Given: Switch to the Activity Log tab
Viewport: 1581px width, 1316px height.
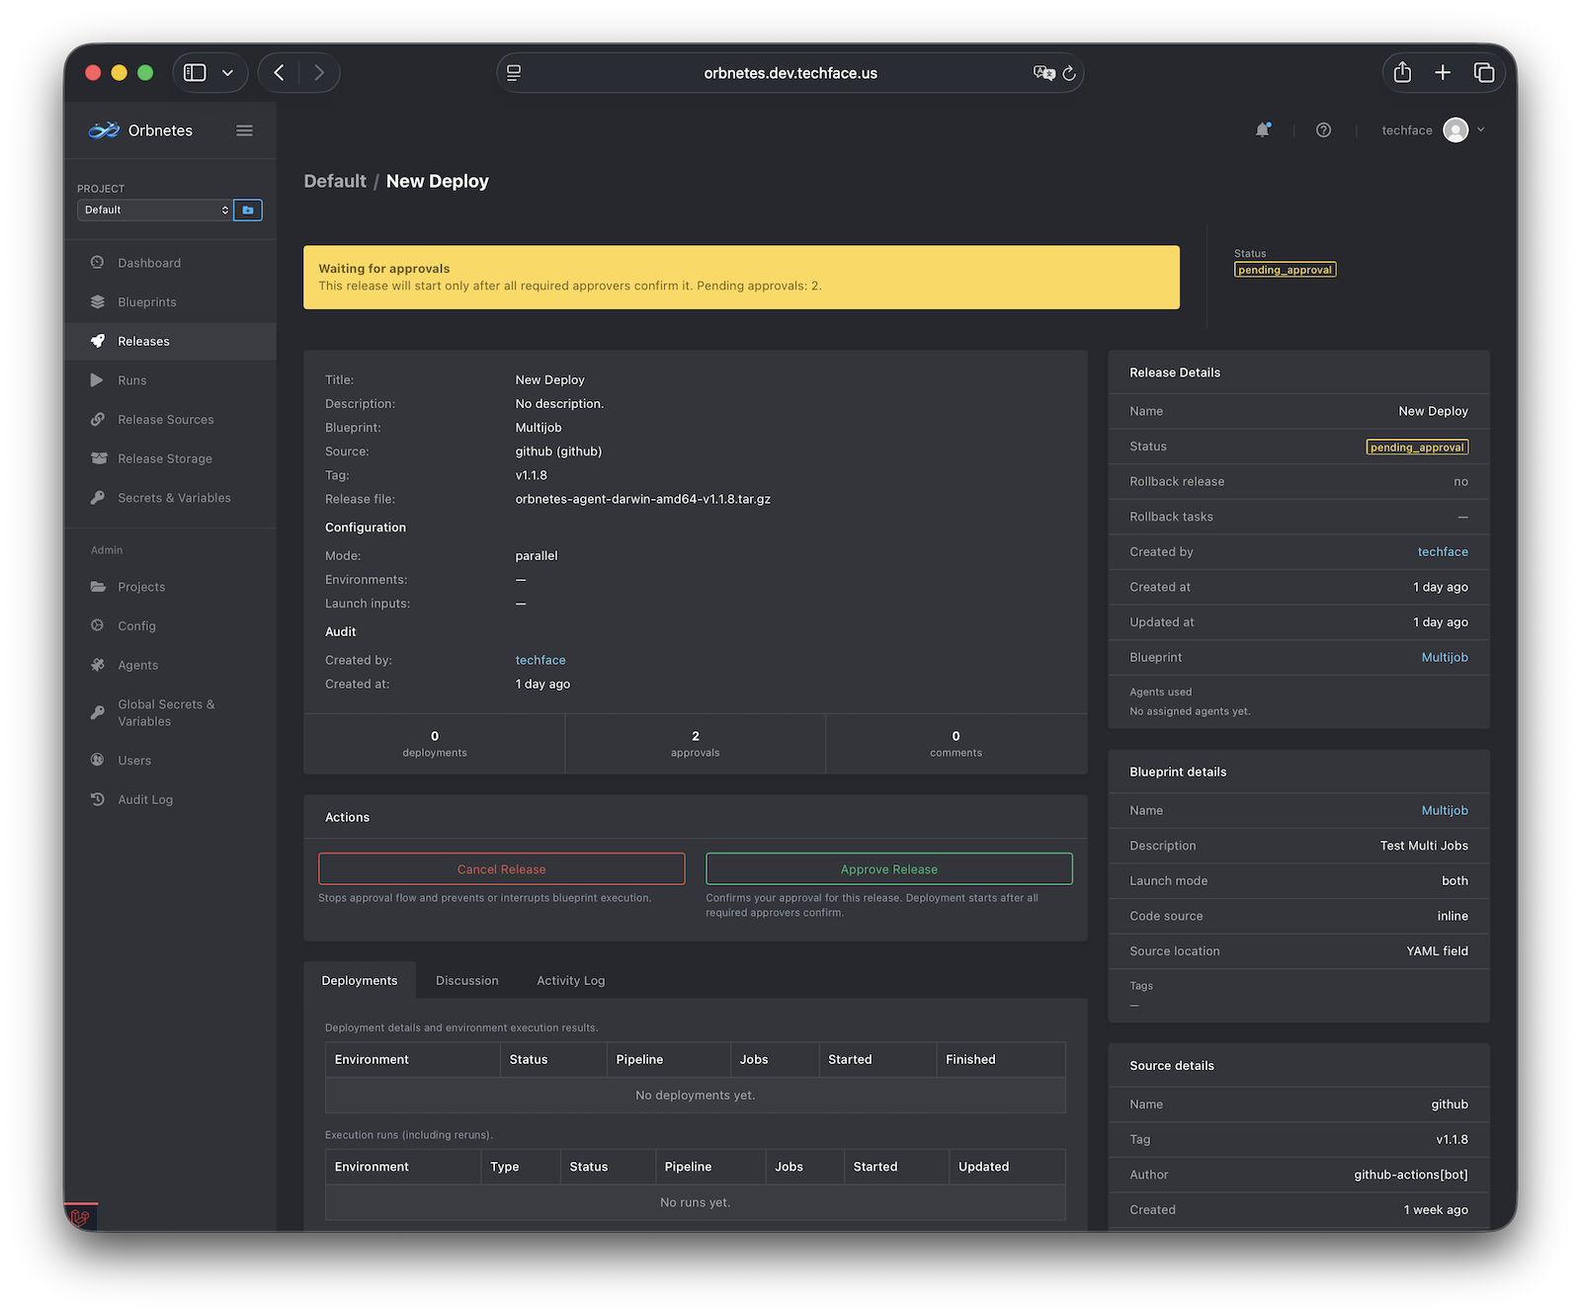Looking at the screenshot, I should [x=570, y=980].
